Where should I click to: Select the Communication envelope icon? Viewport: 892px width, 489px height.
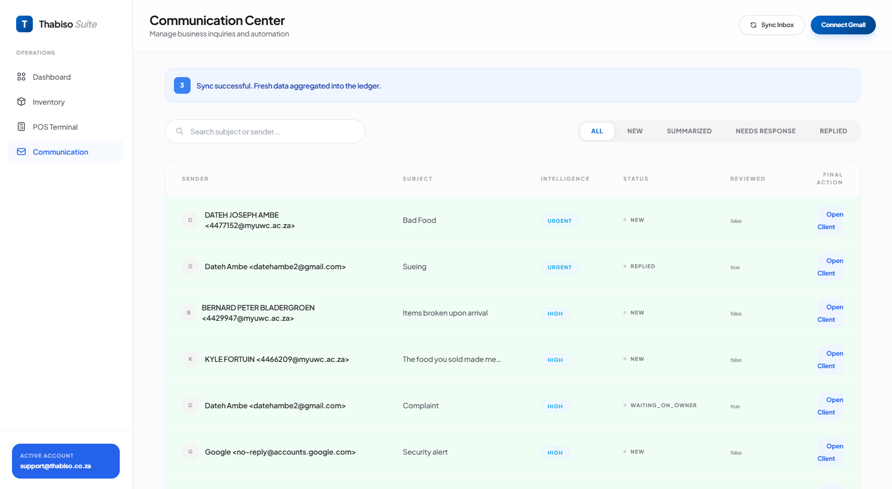pos(21,152)
